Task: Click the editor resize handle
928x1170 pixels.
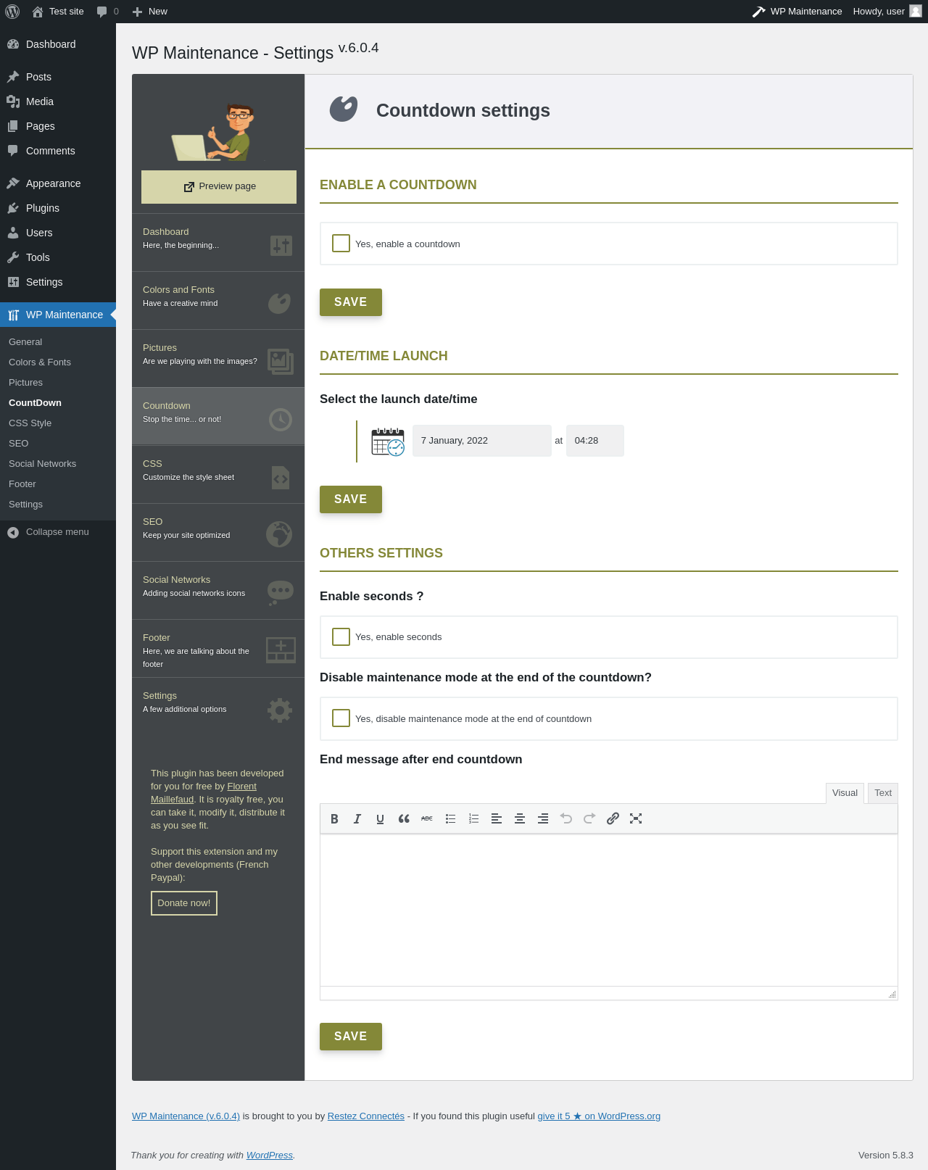Action: coord(892,995)
